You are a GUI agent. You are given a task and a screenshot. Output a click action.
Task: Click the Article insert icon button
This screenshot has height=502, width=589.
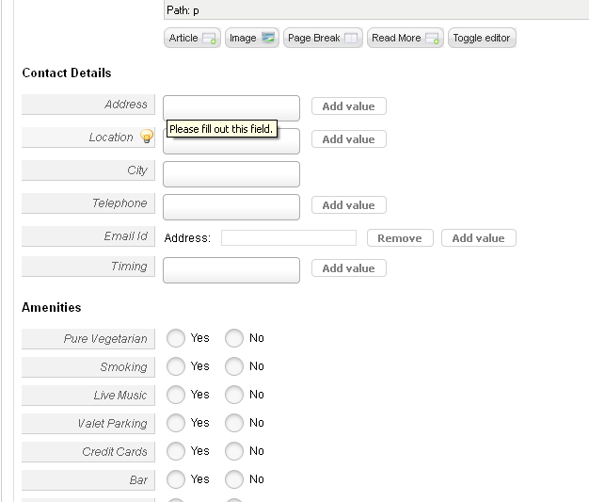tap(192, 38)
